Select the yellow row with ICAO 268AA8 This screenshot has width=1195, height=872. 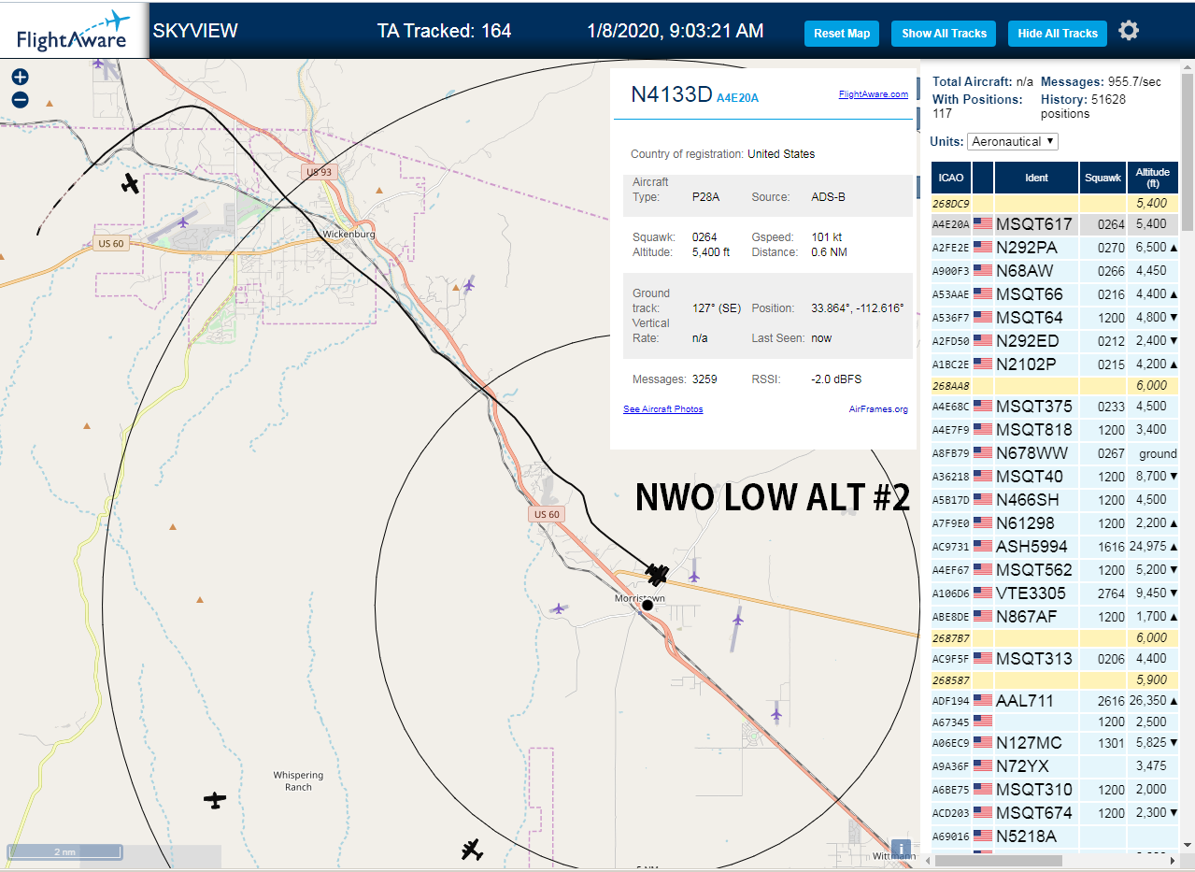[x=1055, y=386]
